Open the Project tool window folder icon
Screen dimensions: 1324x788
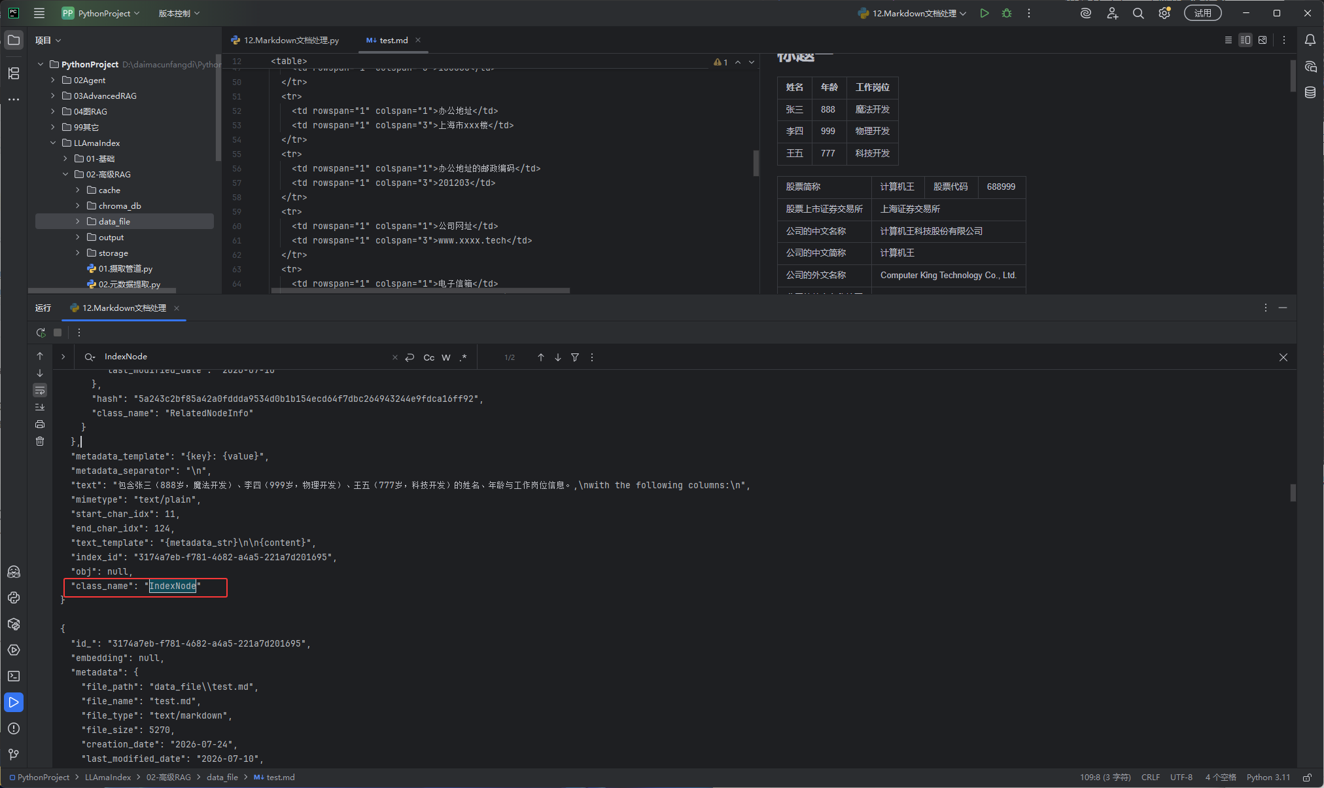point(14,40)
